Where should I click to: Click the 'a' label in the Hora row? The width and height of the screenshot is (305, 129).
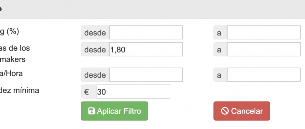tap(220, 75)
